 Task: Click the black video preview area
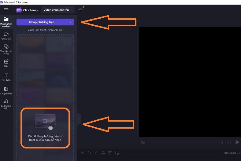(190, 82)
